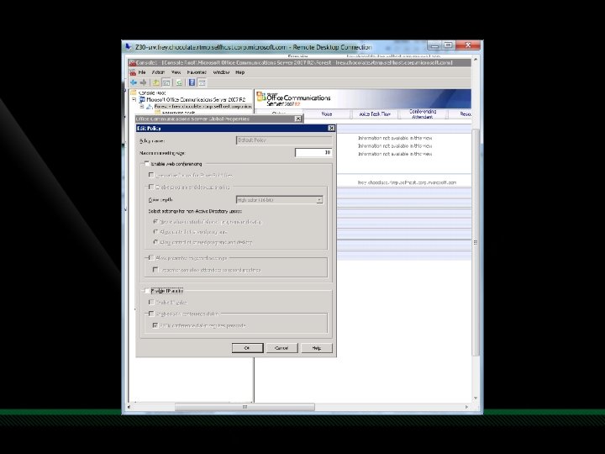
Task: Click the Enterprise pools folder icon
Action: click(157, 113)
